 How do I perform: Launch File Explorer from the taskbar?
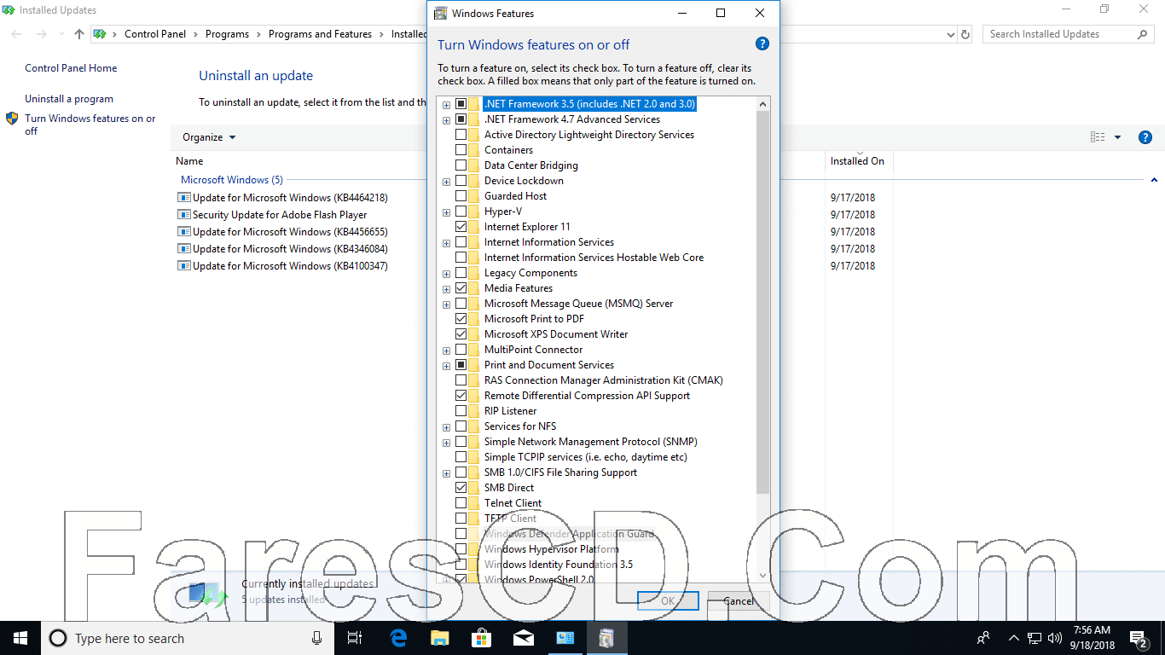pyautogui.click(x=440, y=638)
